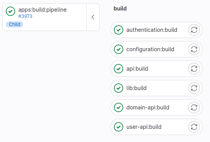210x142 pixels.
Task: Click passed status icon of configuration:build
Action: (x=119, y=49)
